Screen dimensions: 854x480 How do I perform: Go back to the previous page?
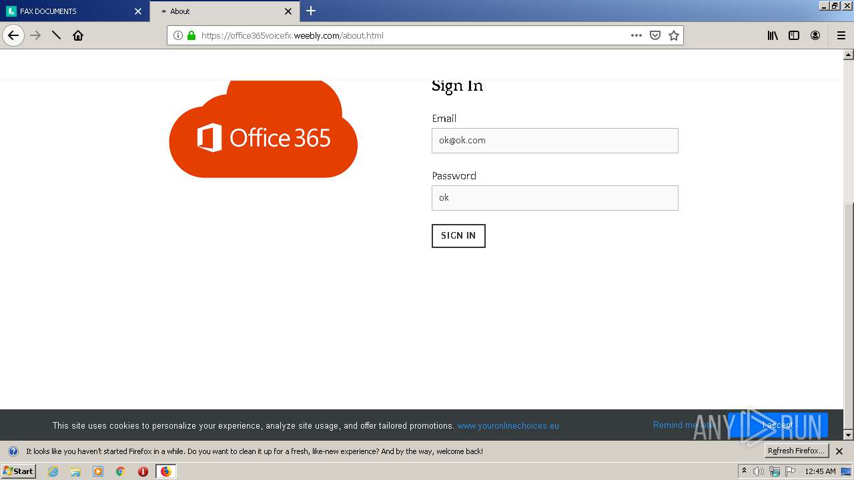tap(13, 35)
